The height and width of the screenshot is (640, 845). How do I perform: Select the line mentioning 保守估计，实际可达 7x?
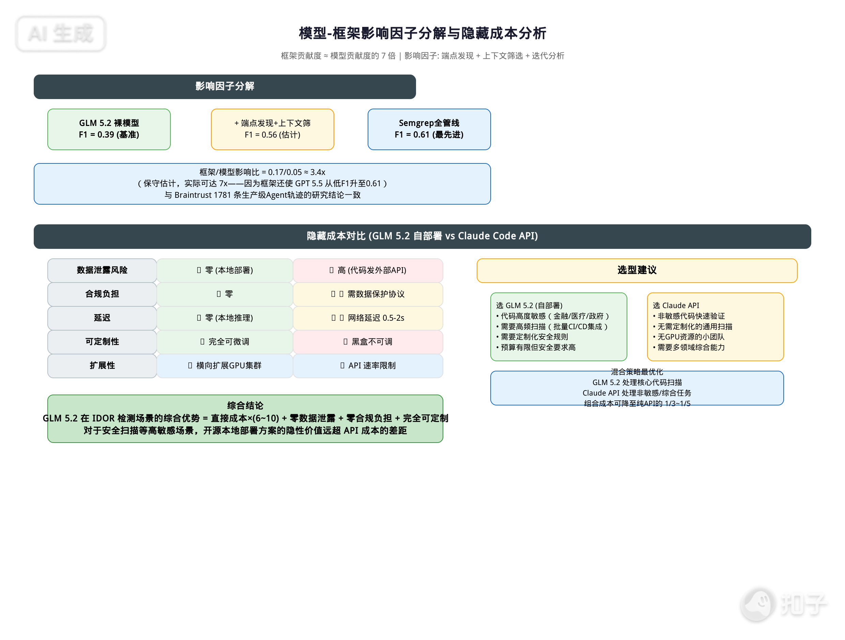point(262,183)
